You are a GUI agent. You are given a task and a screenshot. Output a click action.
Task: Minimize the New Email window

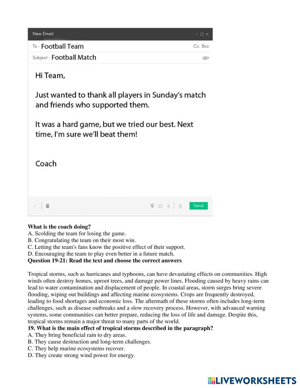pos(197,34)
